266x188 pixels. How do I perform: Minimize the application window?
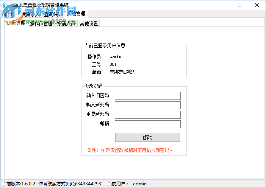[x=222, y=5]
